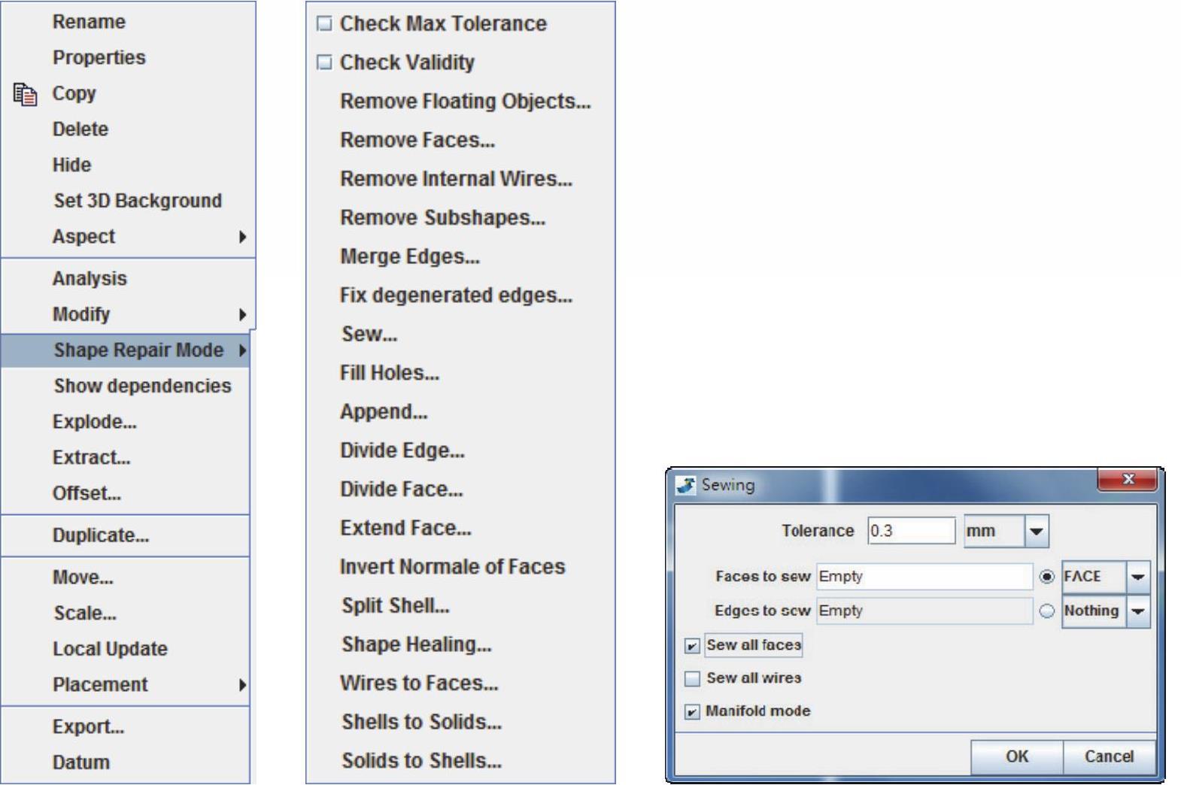Close the Sewing dialog window
The height and width of the screenshot is (785, 1181).
point(1128,480)
